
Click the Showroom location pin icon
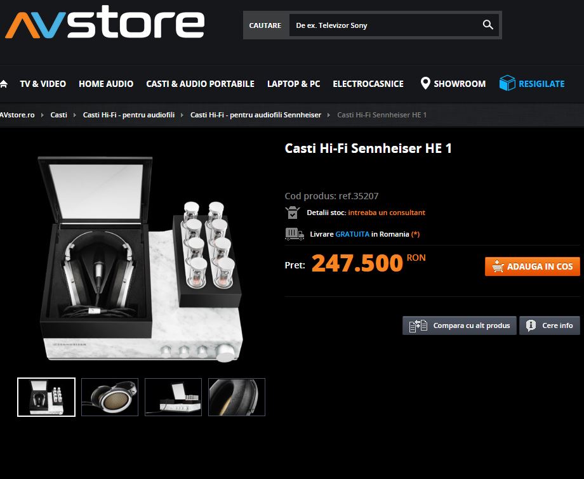pyautogui.click(x=425, y=83)
